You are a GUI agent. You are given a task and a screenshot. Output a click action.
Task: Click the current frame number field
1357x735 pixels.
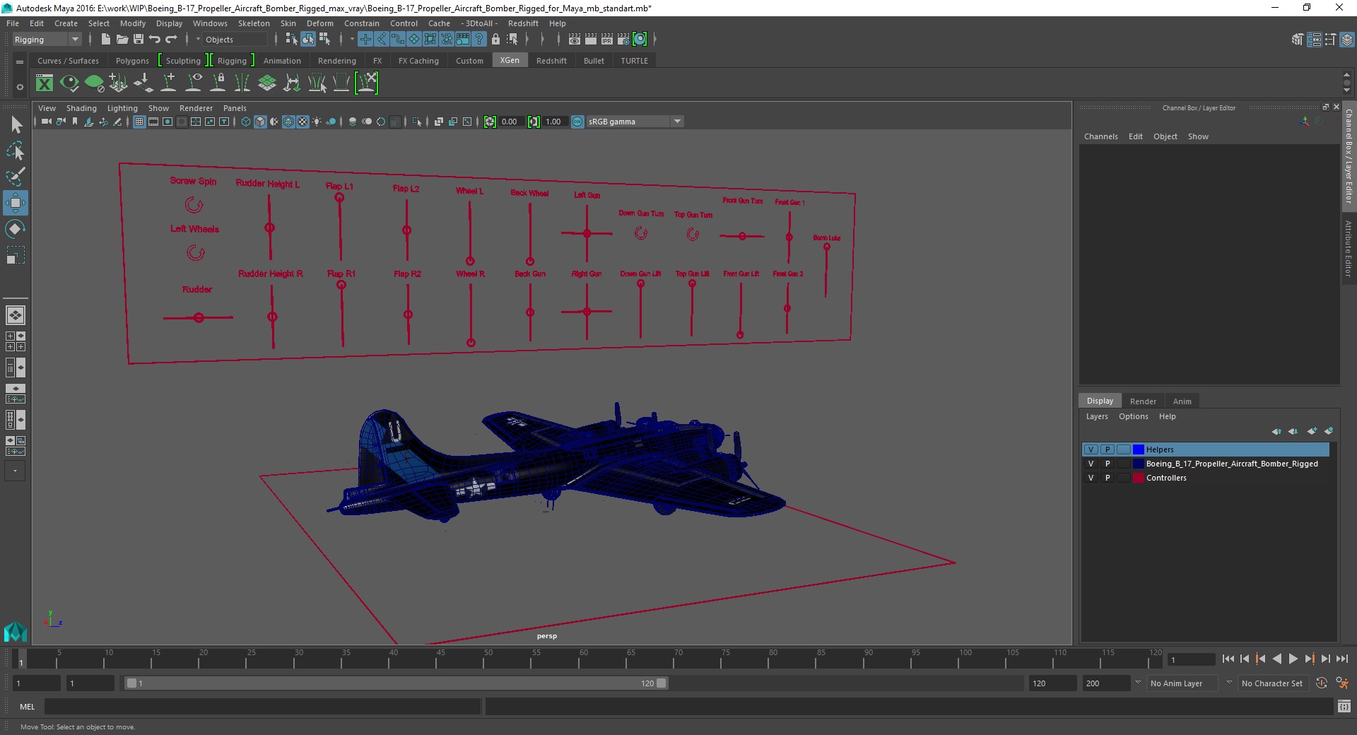coord(1190,659)
